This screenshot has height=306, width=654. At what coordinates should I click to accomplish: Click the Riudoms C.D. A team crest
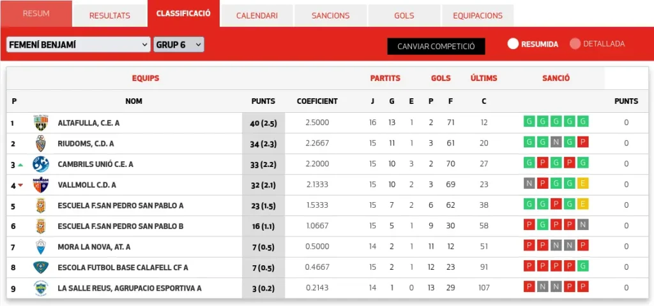pos(41,143)
